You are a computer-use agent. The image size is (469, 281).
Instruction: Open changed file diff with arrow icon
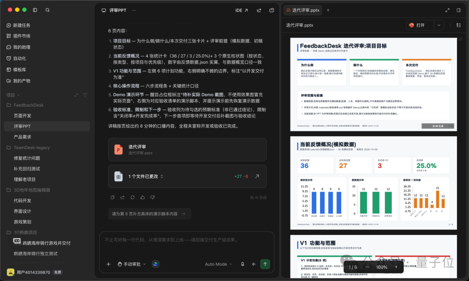point(257,176)
